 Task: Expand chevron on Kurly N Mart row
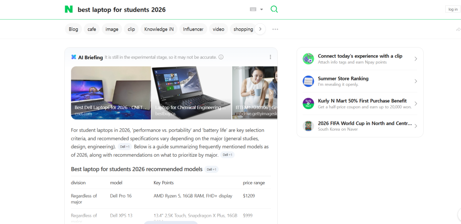pos(416,104)
